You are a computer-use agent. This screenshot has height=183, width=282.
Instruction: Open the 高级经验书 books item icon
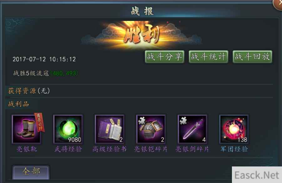(110, 129)
